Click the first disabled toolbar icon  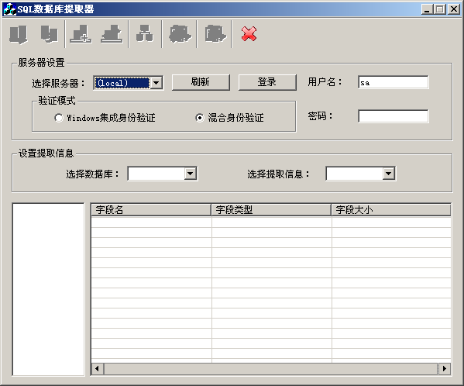point(19,34)
